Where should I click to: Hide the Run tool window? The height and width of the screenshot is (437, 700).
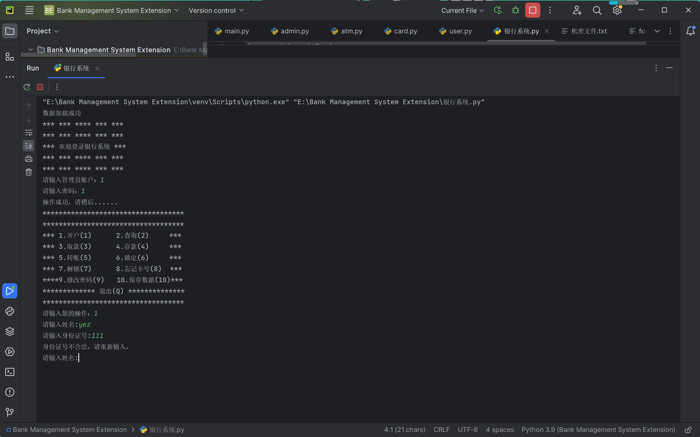tap(669, 68)
